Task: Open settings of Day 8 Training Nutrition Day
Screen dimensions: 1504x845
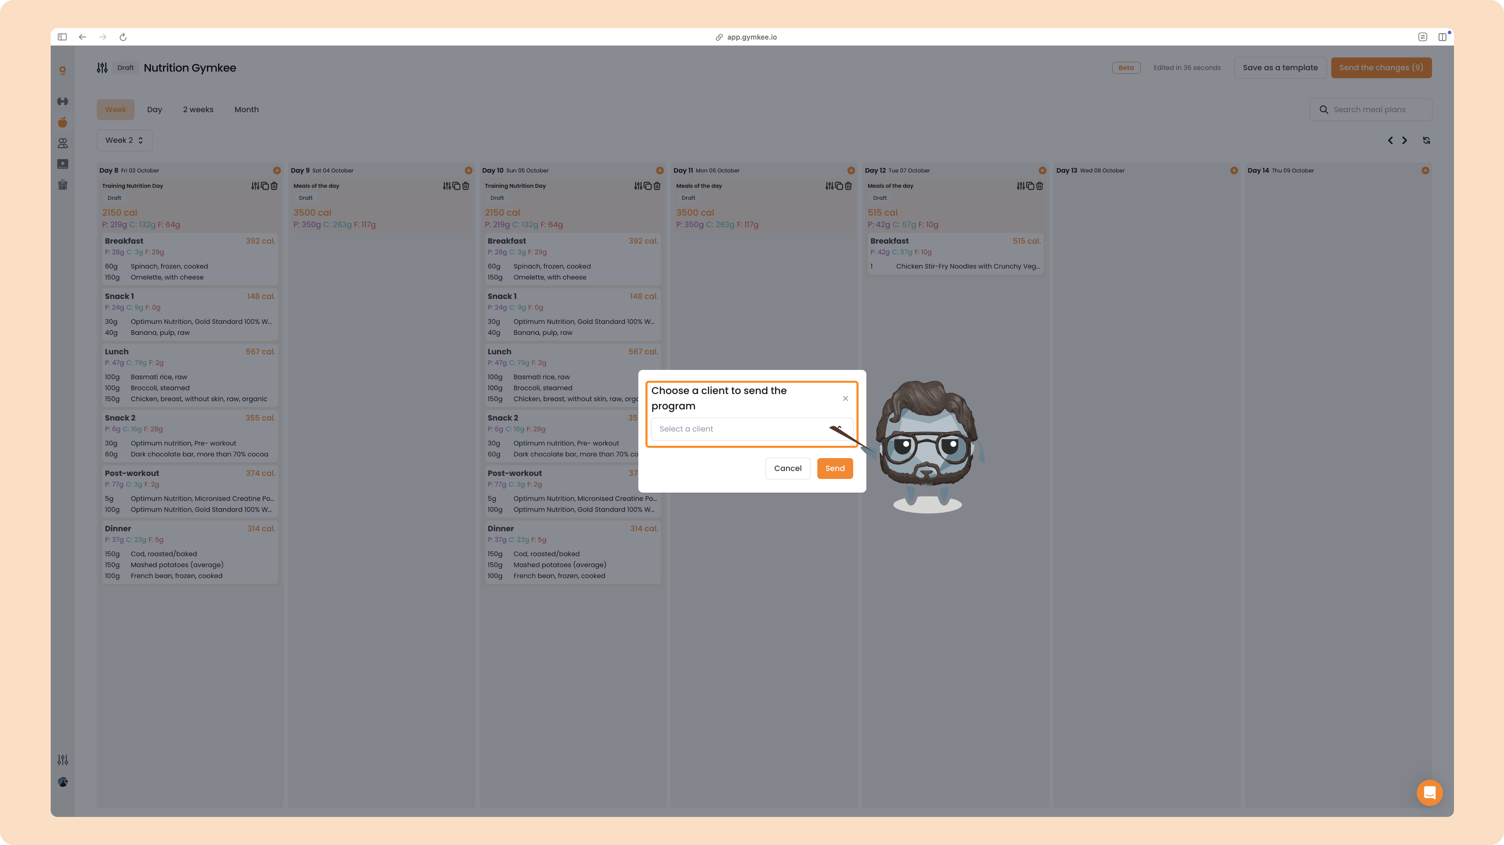Action: 255,186
